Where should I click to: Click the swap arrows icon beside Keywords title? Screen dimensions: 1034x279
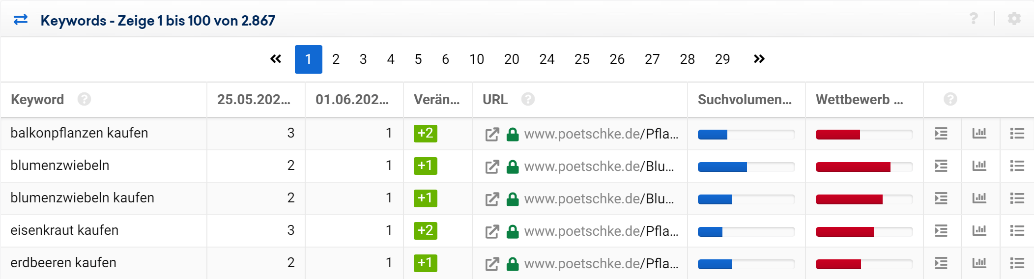(21, 20)
